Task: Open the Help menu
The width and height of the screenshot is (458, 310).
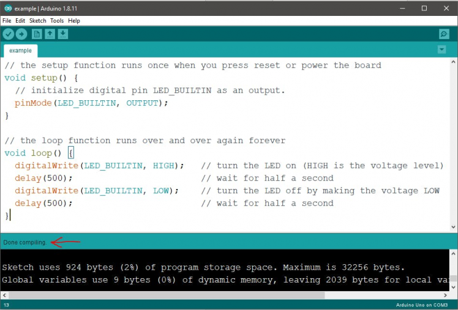Action: pos(74,21)
